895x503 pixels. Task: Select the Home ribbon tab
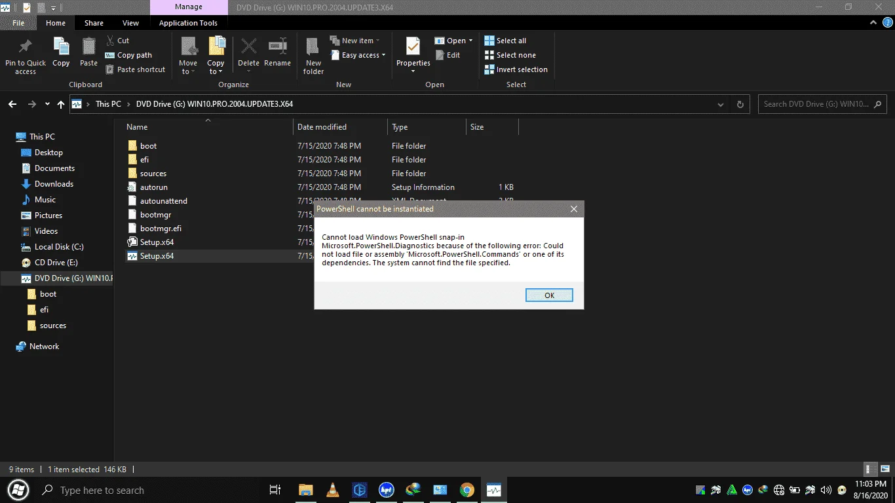56,23
